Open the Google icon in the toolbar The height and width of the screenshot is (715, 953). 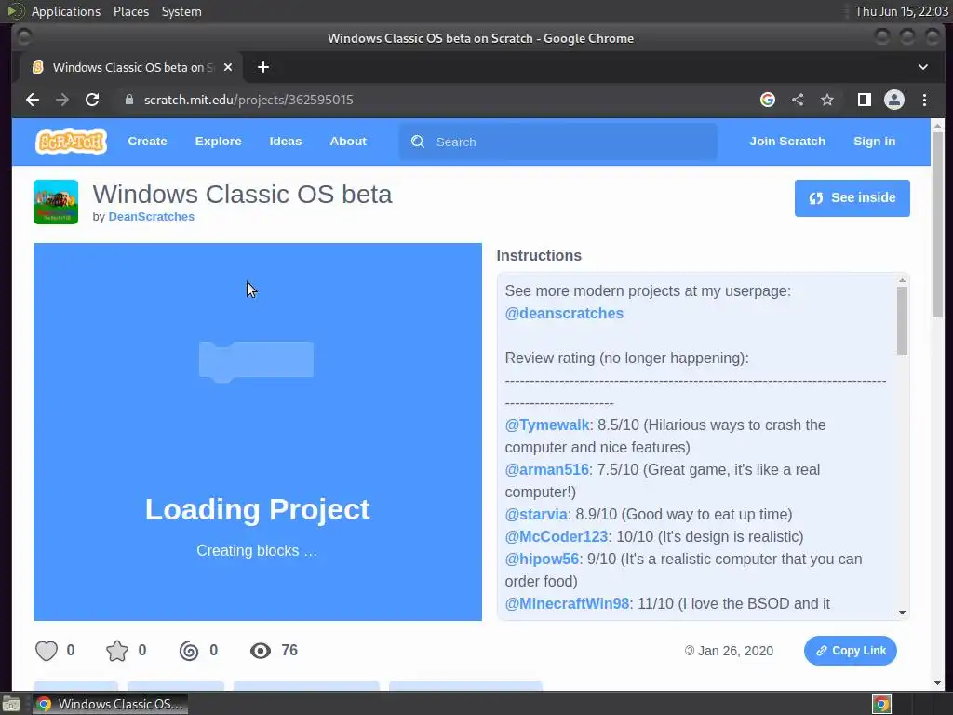tap(768, 100)
